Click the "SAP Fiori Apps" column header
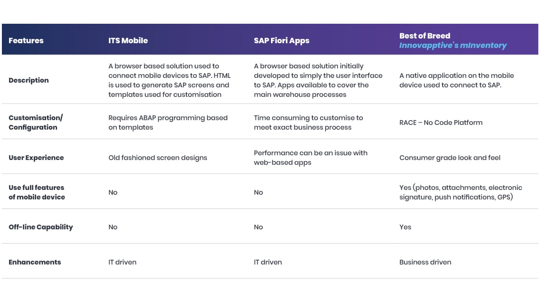 click(281, 40)
